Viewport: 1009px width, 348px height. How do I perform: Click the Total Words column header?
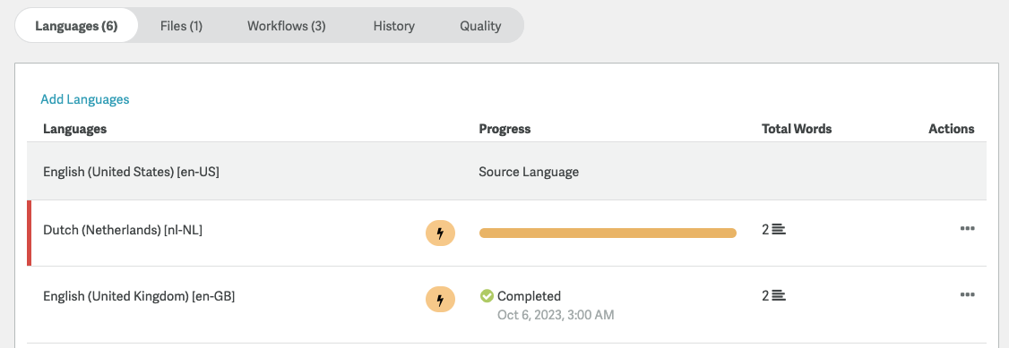pyautogui.click(x=797, y=129)
